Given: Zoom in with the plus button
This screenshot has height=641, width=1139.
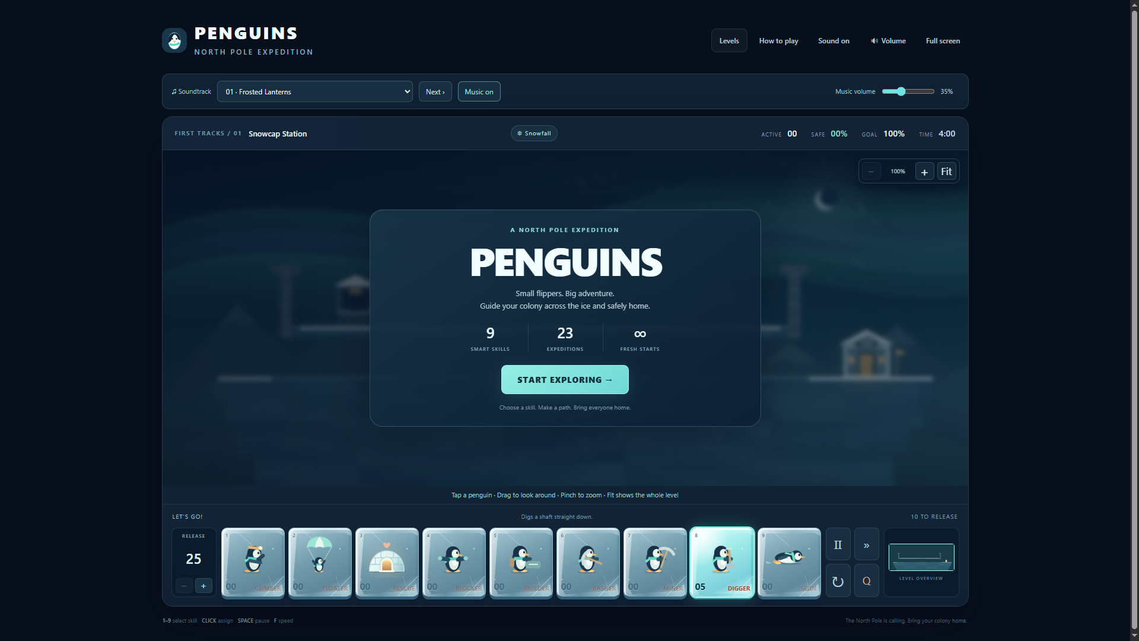Looking at the screenshot, I should click(924, 172).
